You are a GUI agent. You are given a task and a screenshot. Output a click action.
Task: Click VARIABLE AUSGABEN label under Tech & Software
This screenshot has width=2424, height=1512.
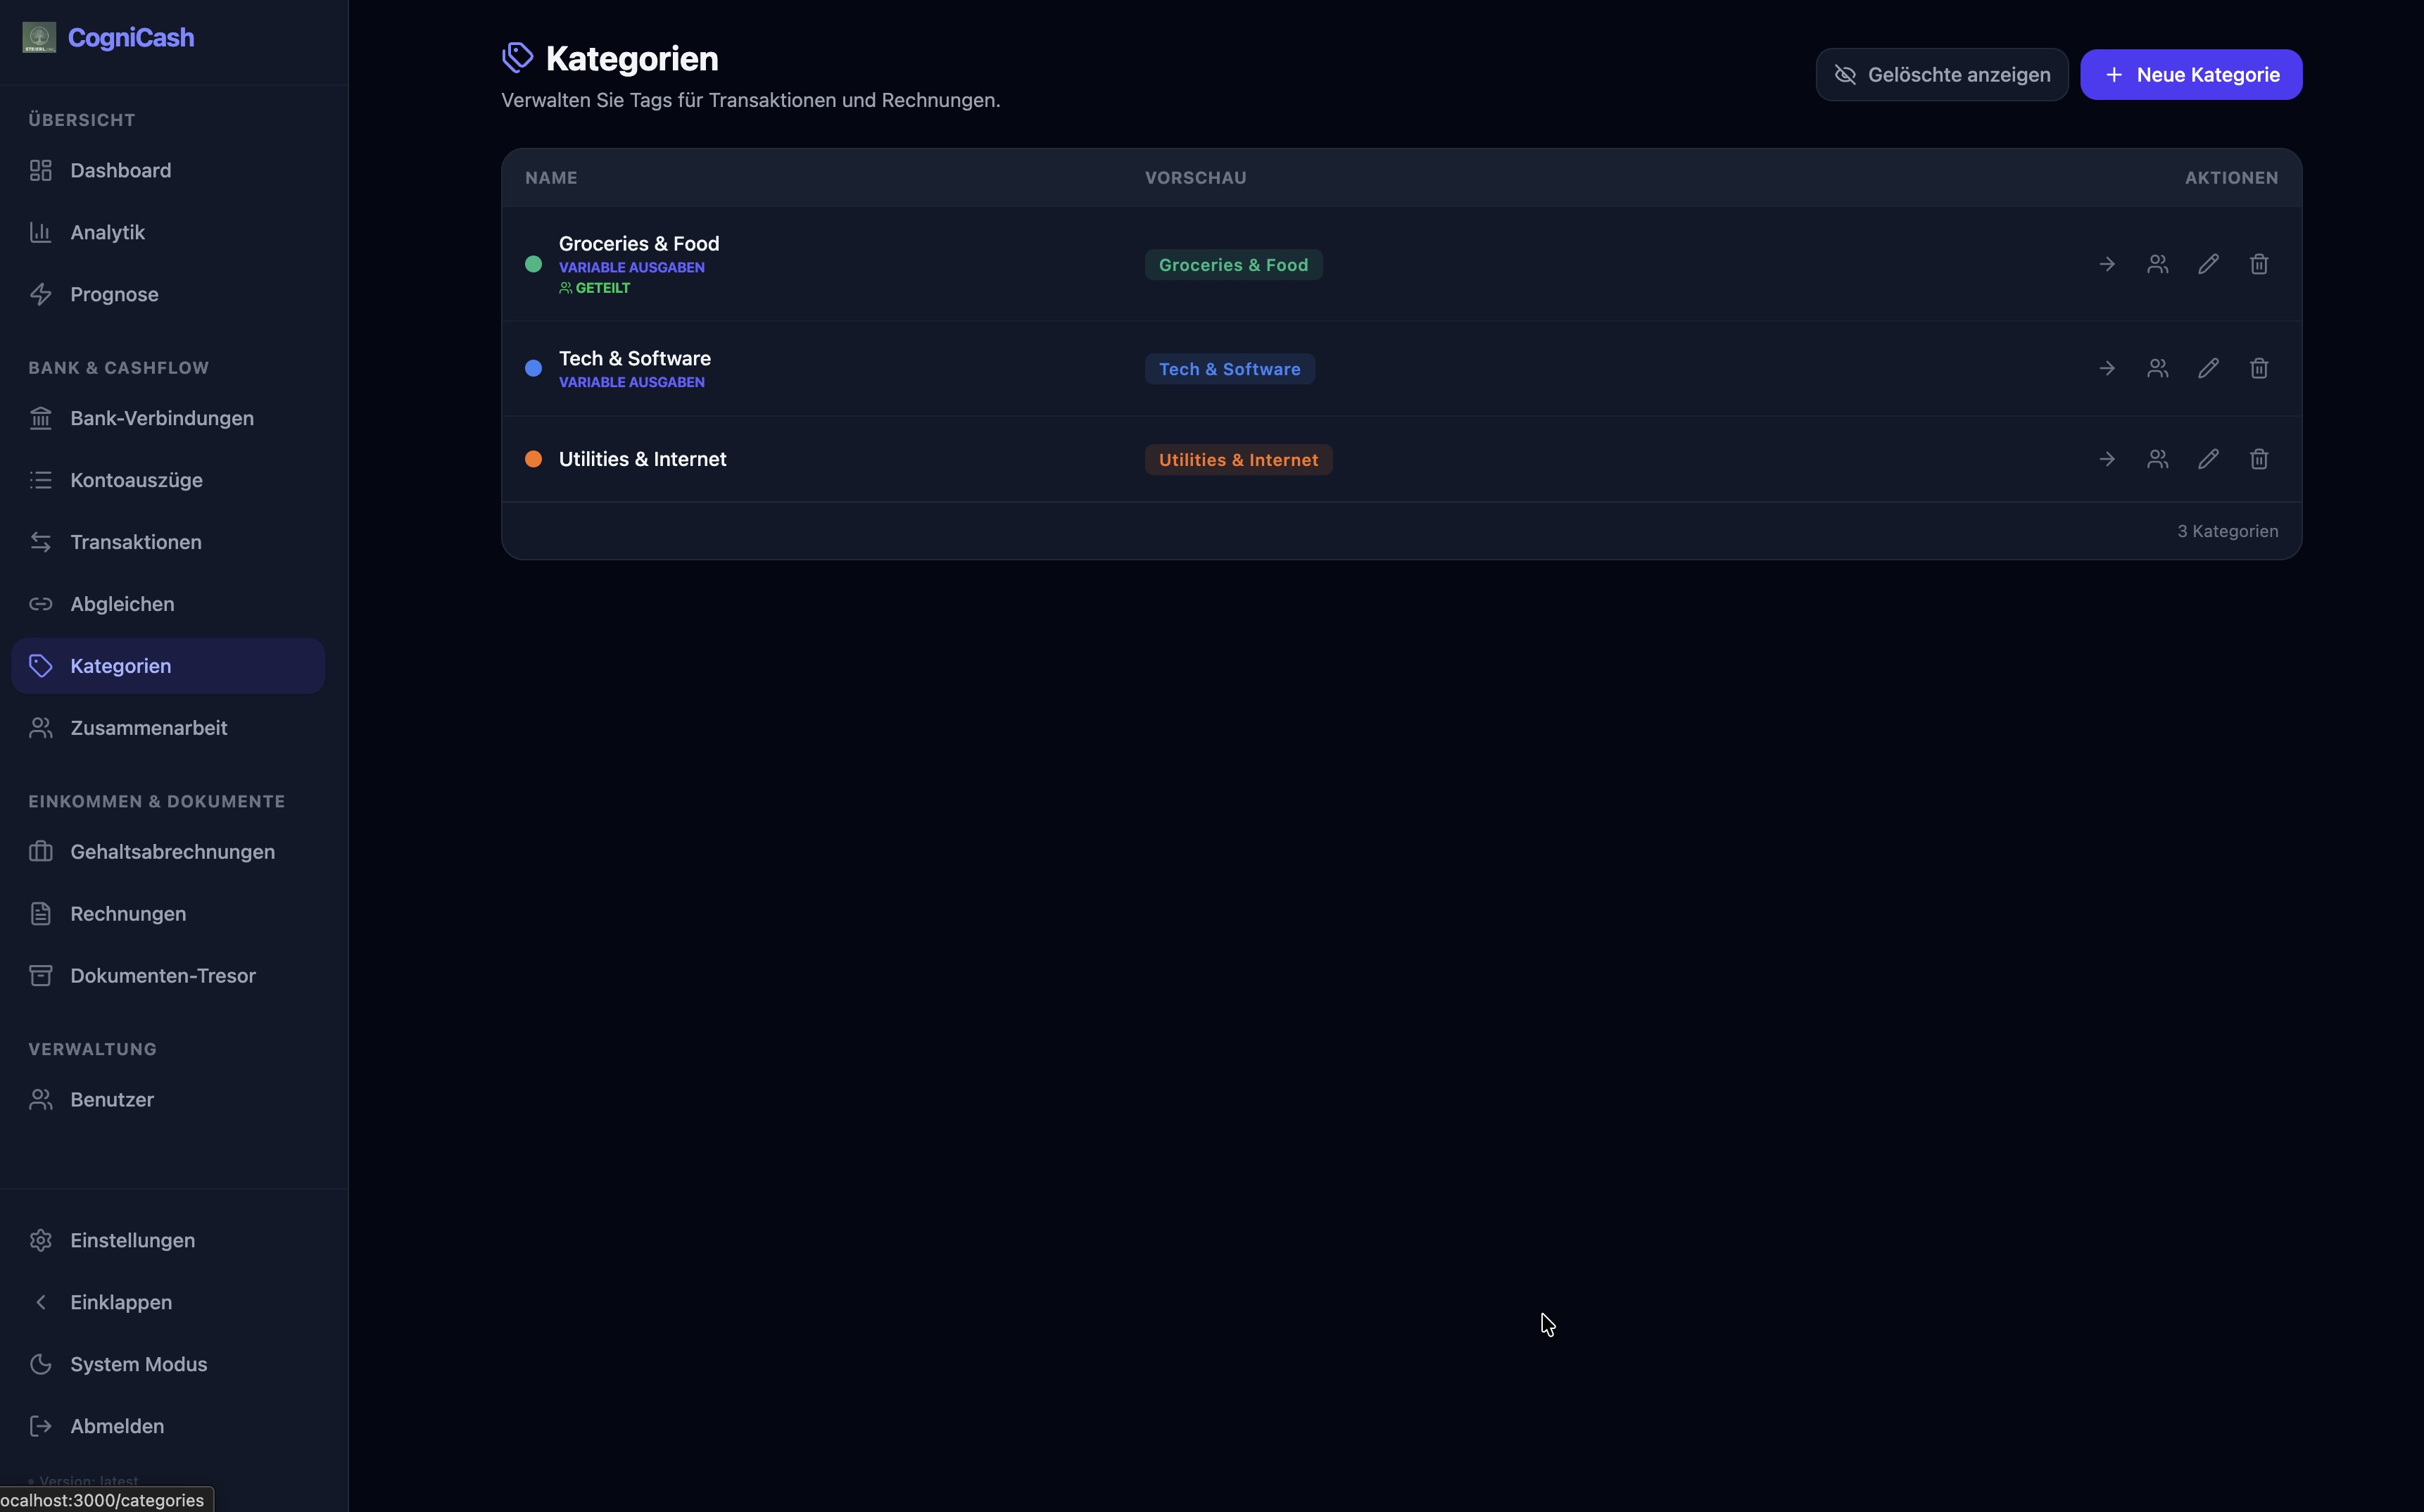click(632, 382)
